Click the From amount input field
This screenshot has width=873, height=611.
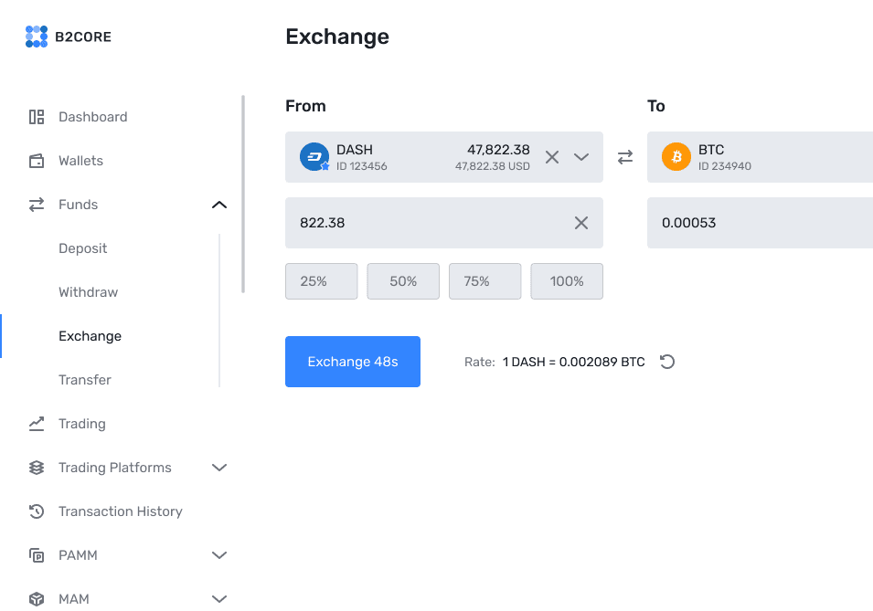[443, 223]
